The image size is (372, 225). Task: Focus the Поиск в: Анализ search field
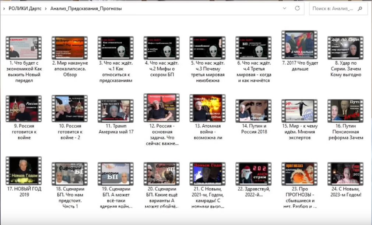(x=333, y=9)
